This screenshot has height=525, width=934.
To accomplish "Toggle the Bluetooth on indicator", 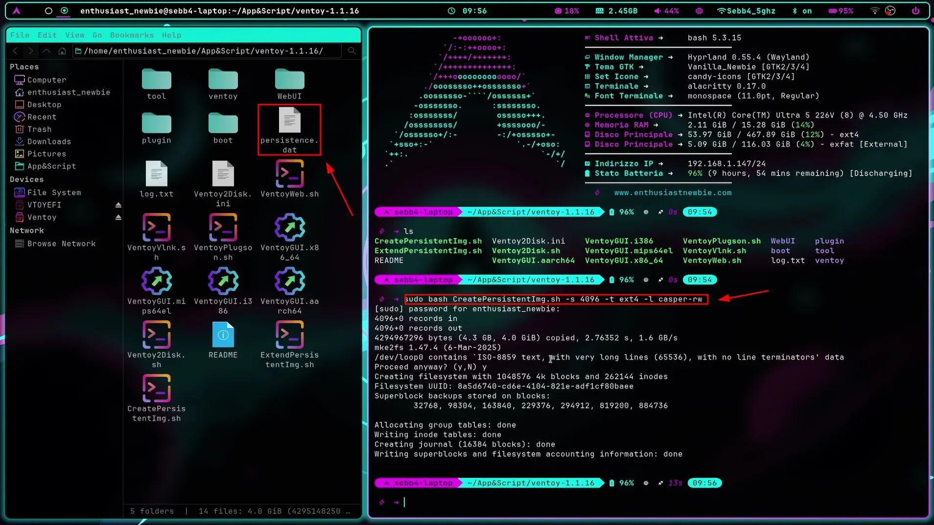I will tap(802, 11).
